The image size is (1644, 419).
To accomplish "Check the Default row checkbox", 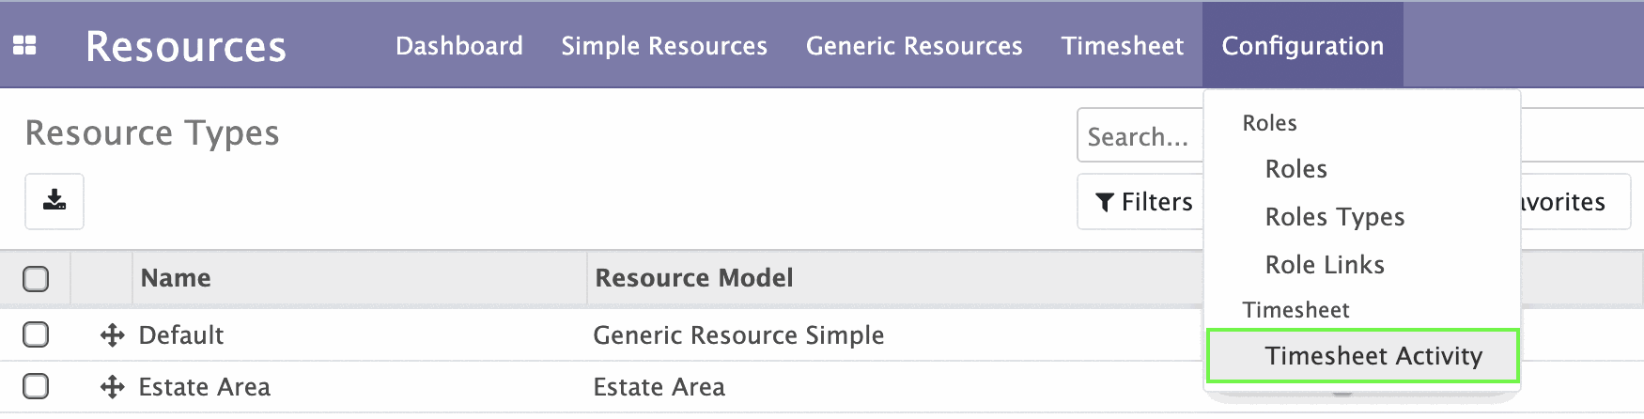I will click(x=36, y=334).
